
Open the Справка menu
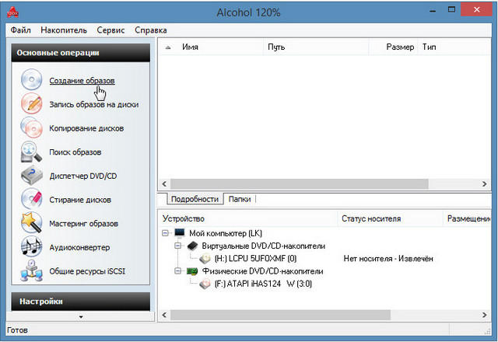pyautogui.click(x=151, y=30)
